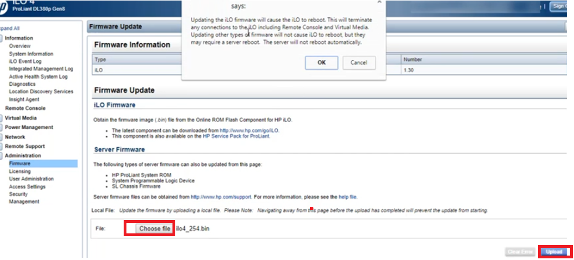Click the System Programmable Logic Device bullet
This screenshot has height=260, width=574.
coord(153,181)
